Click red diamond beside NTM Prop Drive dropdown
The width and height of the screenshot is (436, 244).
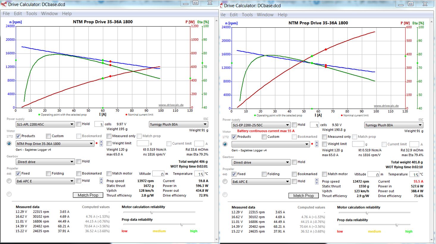97,143
